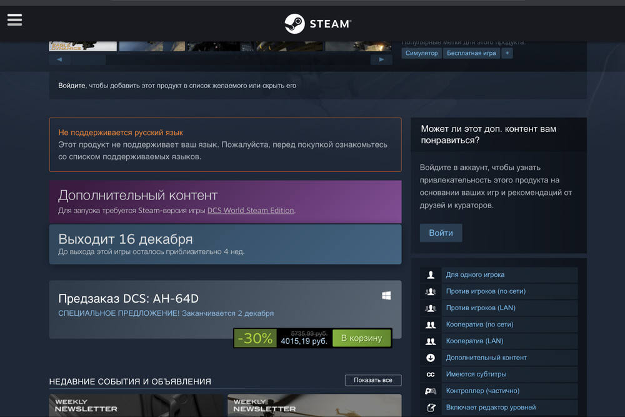Click the Войдите link in wishlist notice
This screenshot has height=417, width=625.
[x=72, y=85]
